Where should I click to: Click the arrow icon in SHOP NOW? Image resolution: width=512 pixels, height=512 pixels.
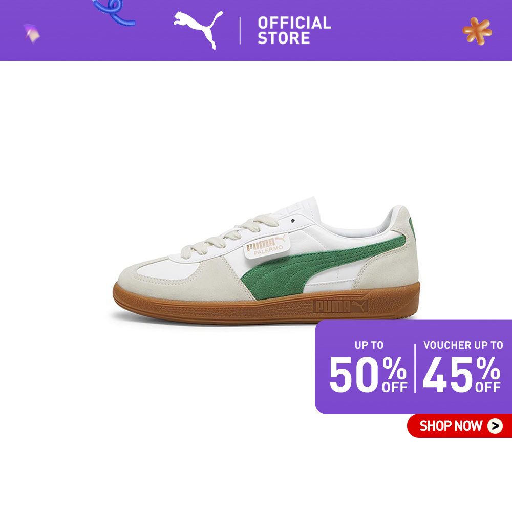[495, 426]
